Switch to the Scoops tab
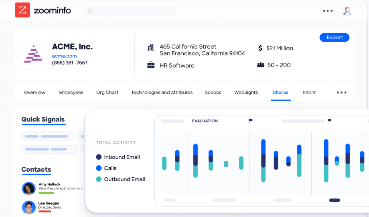The image size is (369, 217). click(x=213, y=92)
